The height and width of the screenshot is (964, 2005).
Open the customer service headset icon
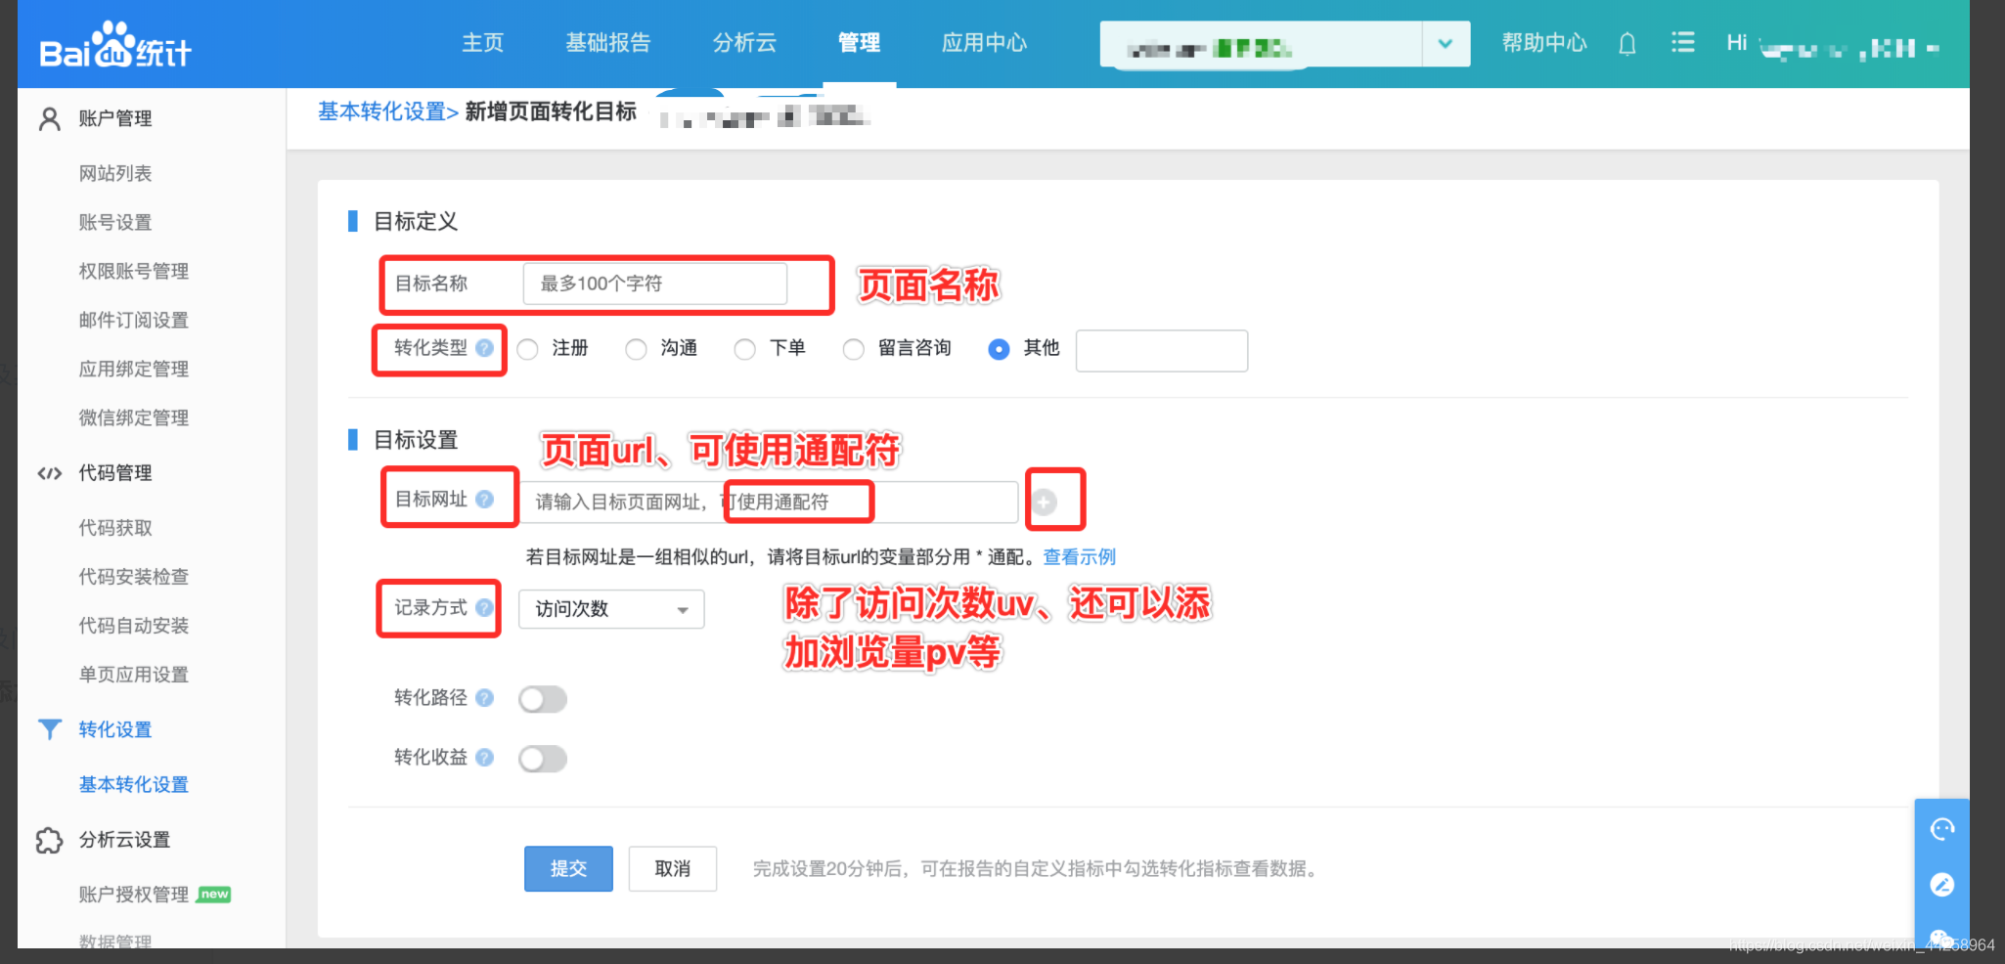[x=1942, y=830]
